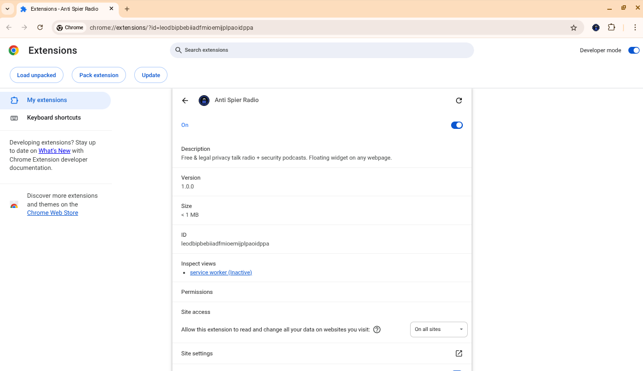Viewport: 643px width, 371px height.
Task: Click the Chrome site info chip
Action: tap(70, 28)
